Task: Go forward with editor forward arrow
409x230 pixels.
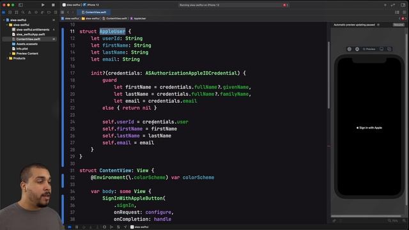Action: [73, 12]
